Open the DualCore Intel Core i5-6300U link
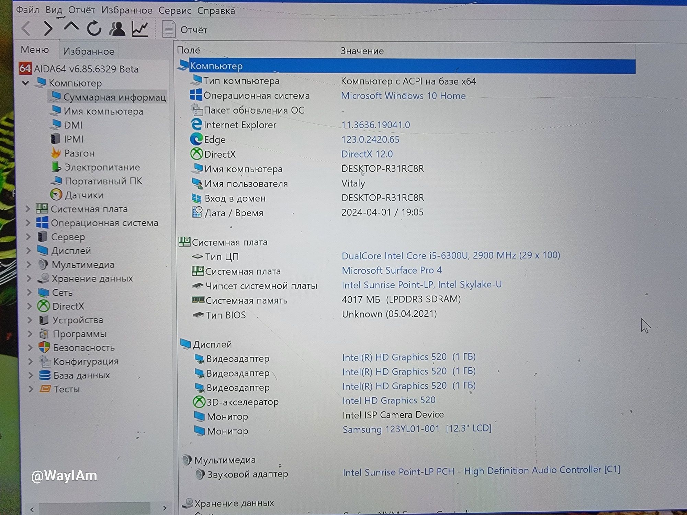 [451, 255]
